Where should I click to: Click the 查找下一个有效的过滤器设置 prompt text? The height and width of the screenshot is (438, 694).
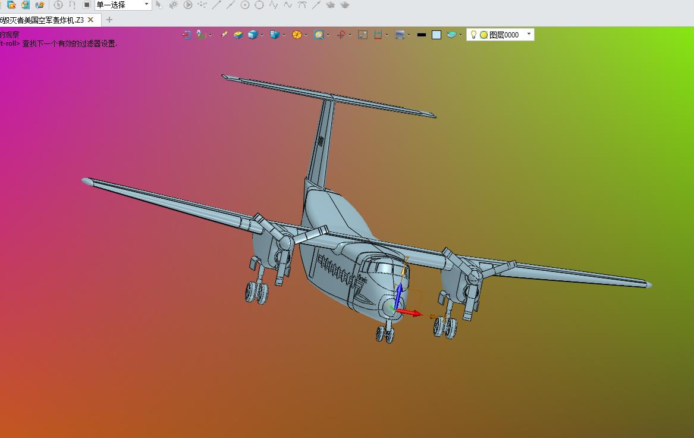[x=70, y=43]
